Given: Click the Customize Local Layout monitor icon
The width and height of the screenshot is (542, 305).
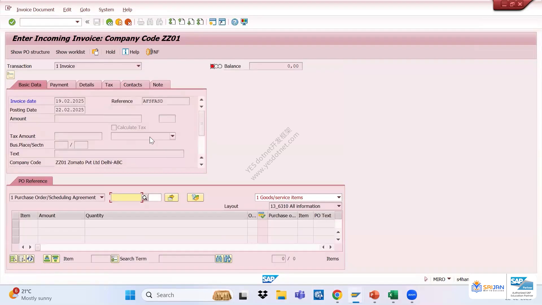Looking at the screenshot, I should point(244,22).
